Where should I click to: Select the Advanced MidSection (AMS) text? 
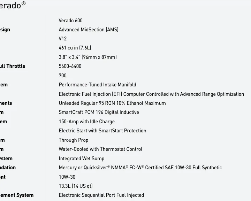[89, 30]
